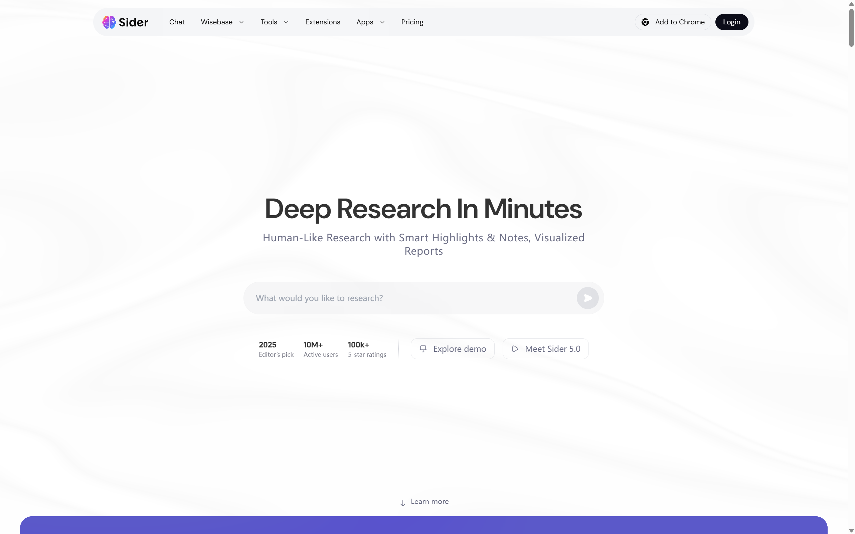
Task: Click the Meet Sider 5.0 button
Action: pyautogui.click(x=545, y=349)
